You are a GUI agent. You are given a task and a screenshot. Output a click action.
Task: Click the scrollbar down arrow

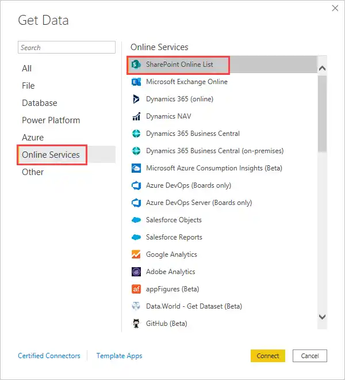click(322, 317)
